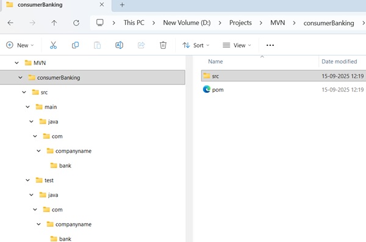The image size is (366, 242).
Task: Select the pom file name
Action: coord(218,90)
